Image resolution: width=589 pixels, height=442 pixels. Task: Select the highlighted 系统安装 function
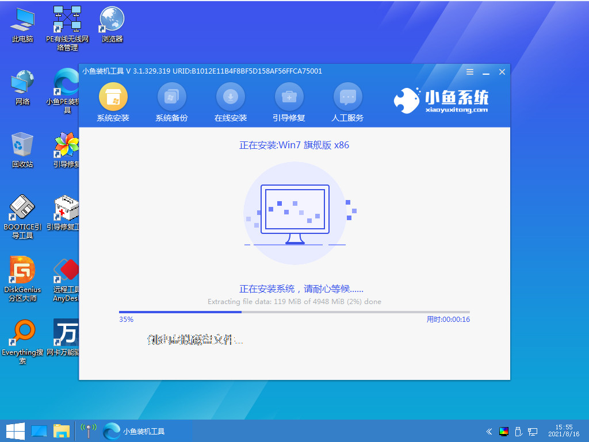coord(113,102)
